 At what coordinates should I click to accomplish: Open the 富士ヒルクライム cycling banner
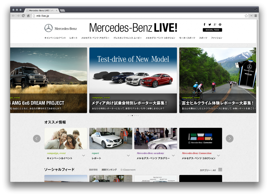pos(218,80)
